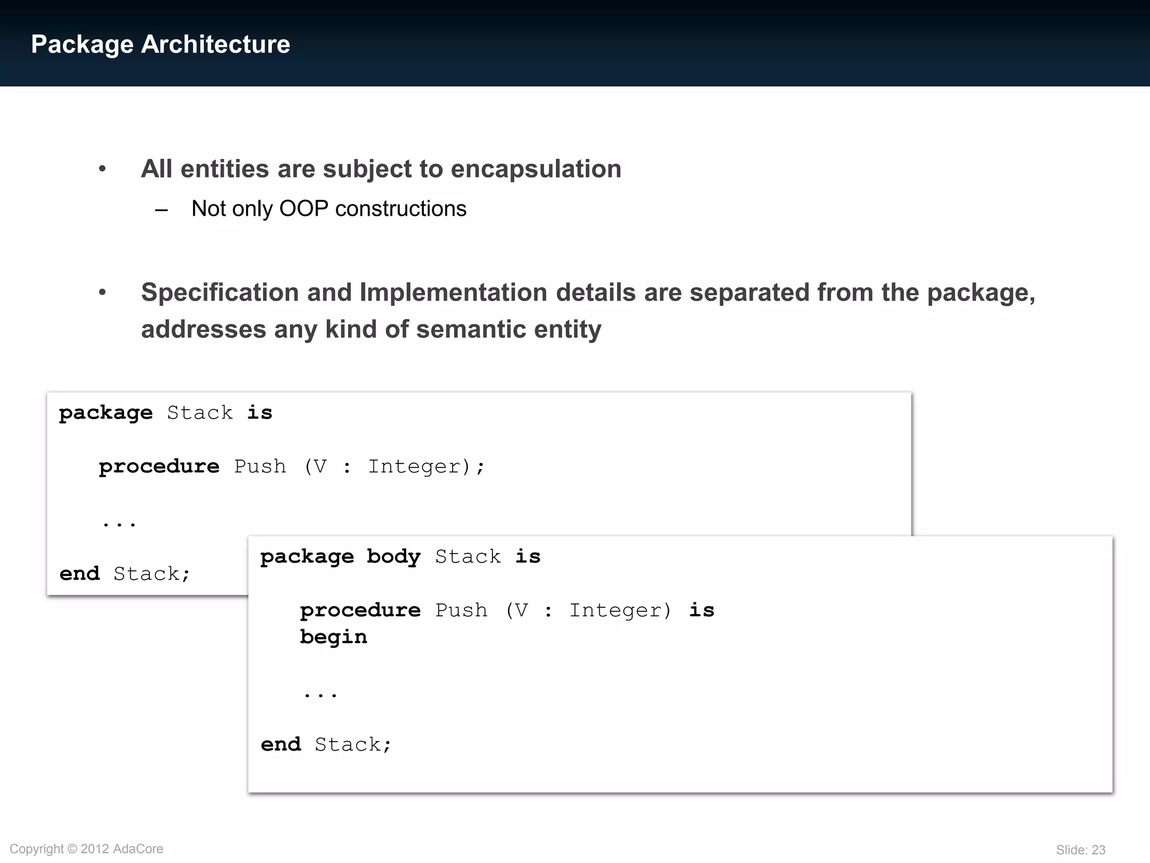Click the ellipsis in the package body box
Viewport: 1150px width, 863px height.
321,696
